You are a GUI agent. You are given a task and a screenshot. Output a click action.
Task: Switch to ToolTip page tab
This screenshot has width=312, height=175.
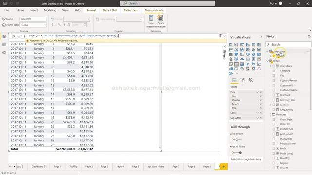pyautogui.click(x=73, y=166)
